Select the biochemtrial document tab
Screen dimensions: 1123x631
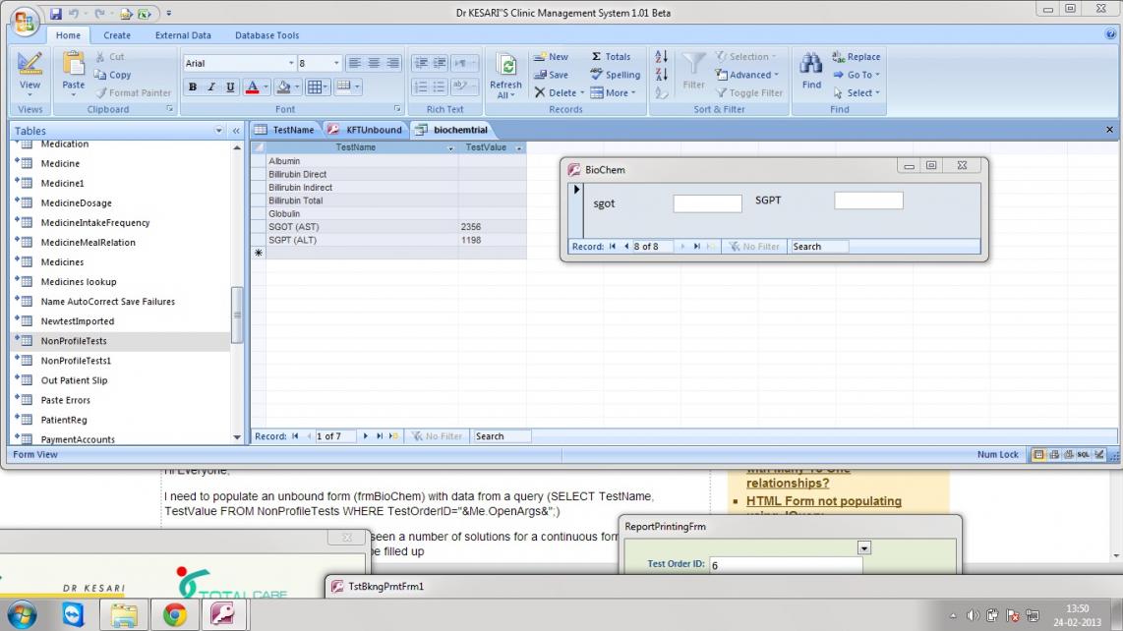[x=452, y=130]
